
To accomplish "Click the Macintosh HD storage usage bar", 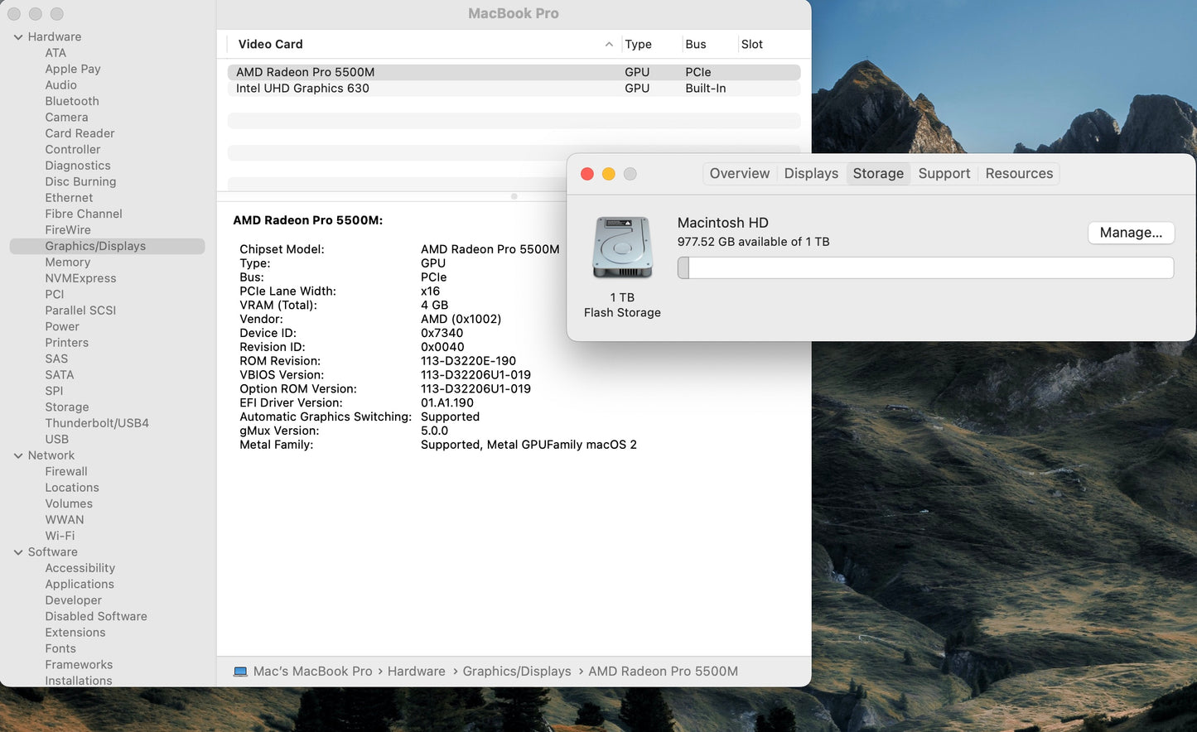I will pyautogui.click(x=925, y=267).
